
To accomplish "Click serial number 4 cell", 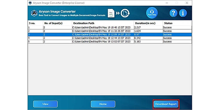I will pyautogui.click(x=36, y=38).
